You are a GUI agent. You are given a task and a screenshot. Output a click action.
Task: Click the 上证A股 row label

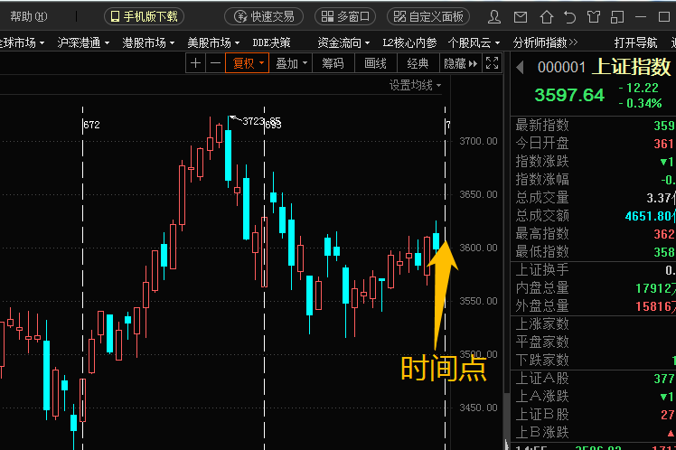[542, 379]
